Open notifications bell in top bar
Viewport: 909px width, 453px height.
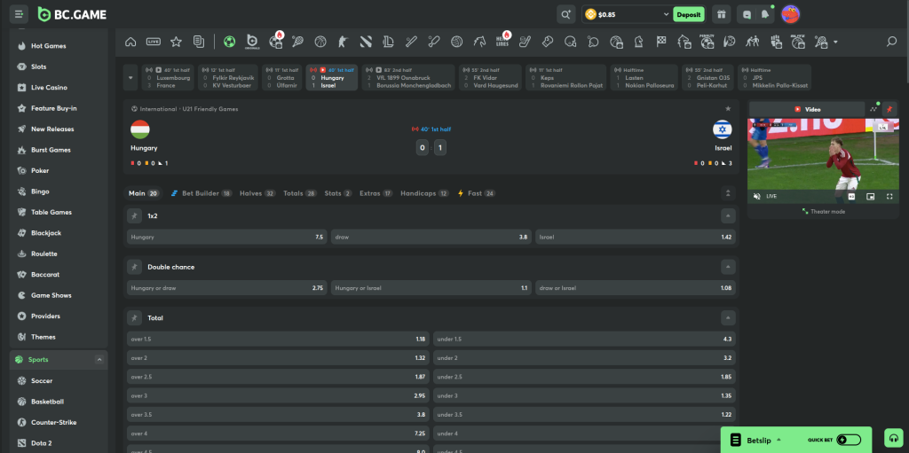coord(764,14)
